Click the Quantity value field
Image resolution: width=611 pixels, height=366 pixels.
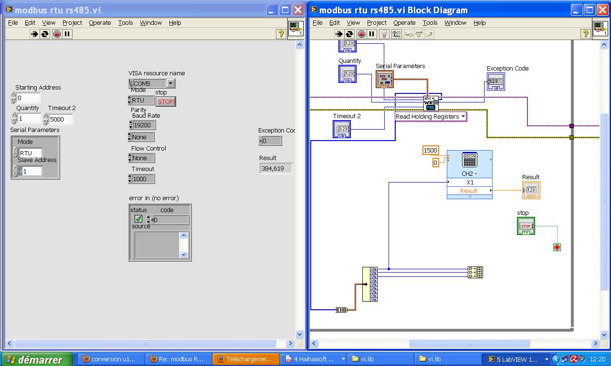coord(29,118)
